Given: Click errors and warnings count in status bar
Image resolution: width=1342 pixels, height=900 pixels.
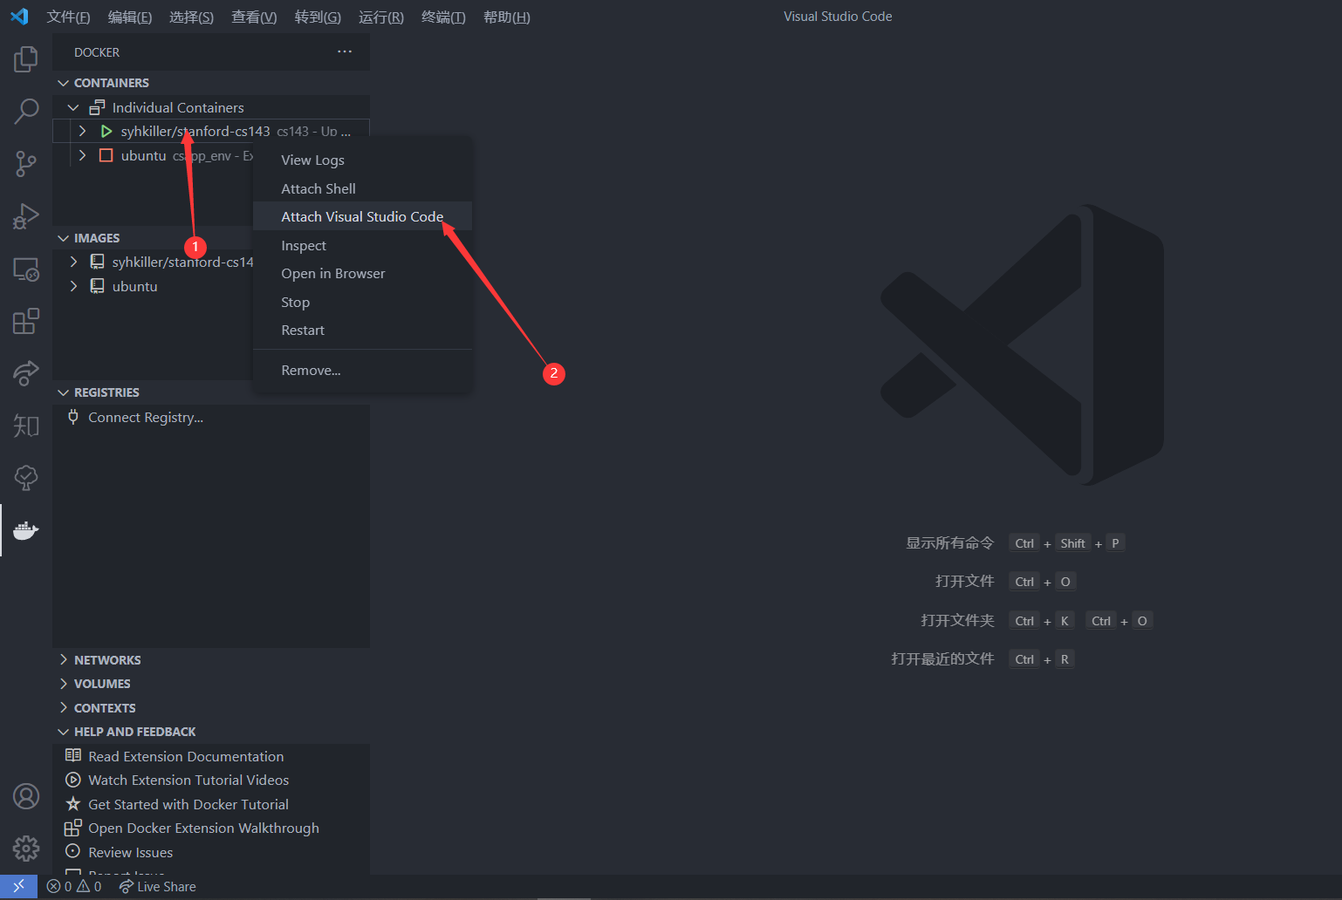Looking at the screenshot, I should point(74,886).
